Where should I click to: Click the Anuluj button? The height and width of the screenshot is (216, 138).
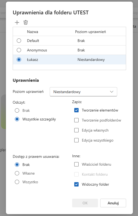[113, 203]
